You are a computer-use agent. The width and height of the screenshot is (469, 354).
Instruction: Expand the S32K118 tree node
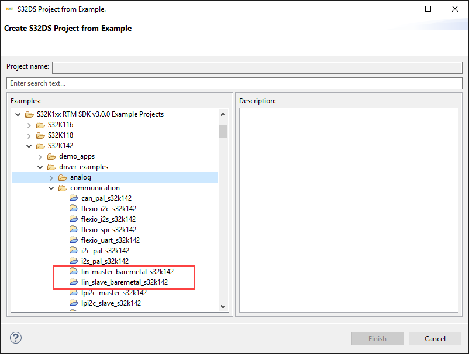tap(29, 136)
